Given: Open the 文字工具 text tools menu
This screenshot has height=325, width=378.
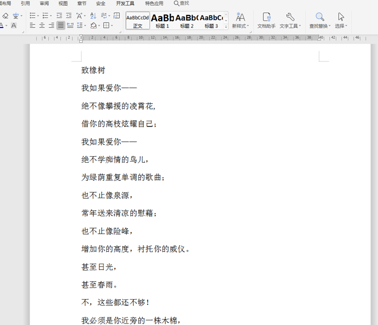Looking at the screenshot, I should pos(290,20).
